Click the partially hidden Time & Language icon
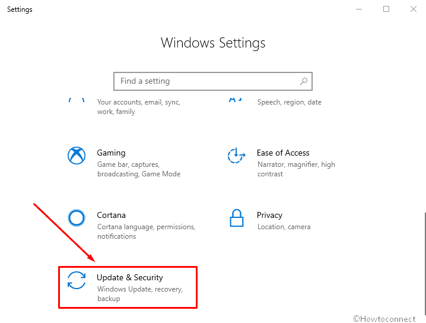 point(236,100)
